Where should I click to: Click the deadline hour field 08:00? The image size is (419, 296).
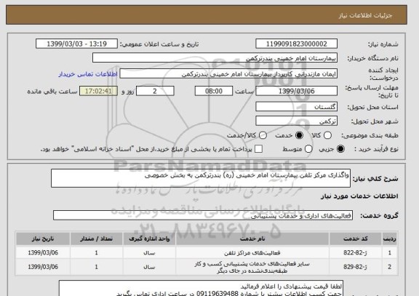[214, 91]
